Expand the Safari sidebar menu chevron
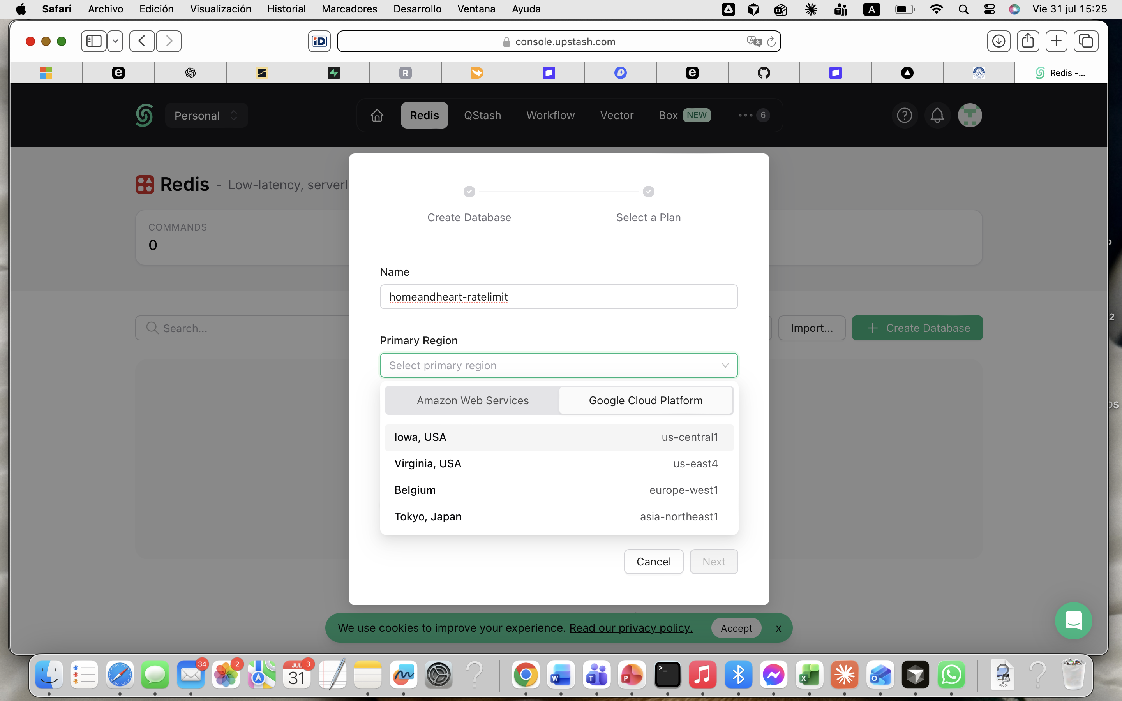 [115, 41]
